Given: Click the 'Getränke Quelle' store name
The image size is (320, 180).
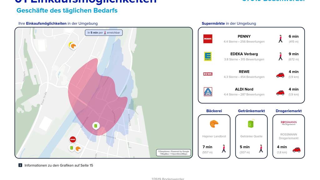Looking at the screenshot, I should [251, 136].
